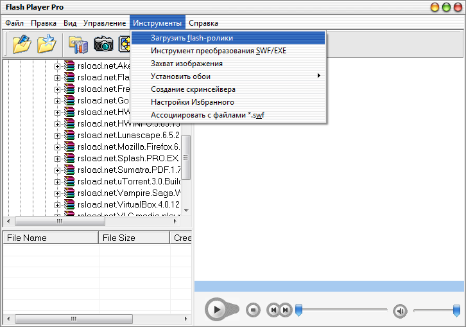Mute audio with the speaker icon
Image resolution: width=466 pixels, height=327 pixels.
click(x=400, y=311)
